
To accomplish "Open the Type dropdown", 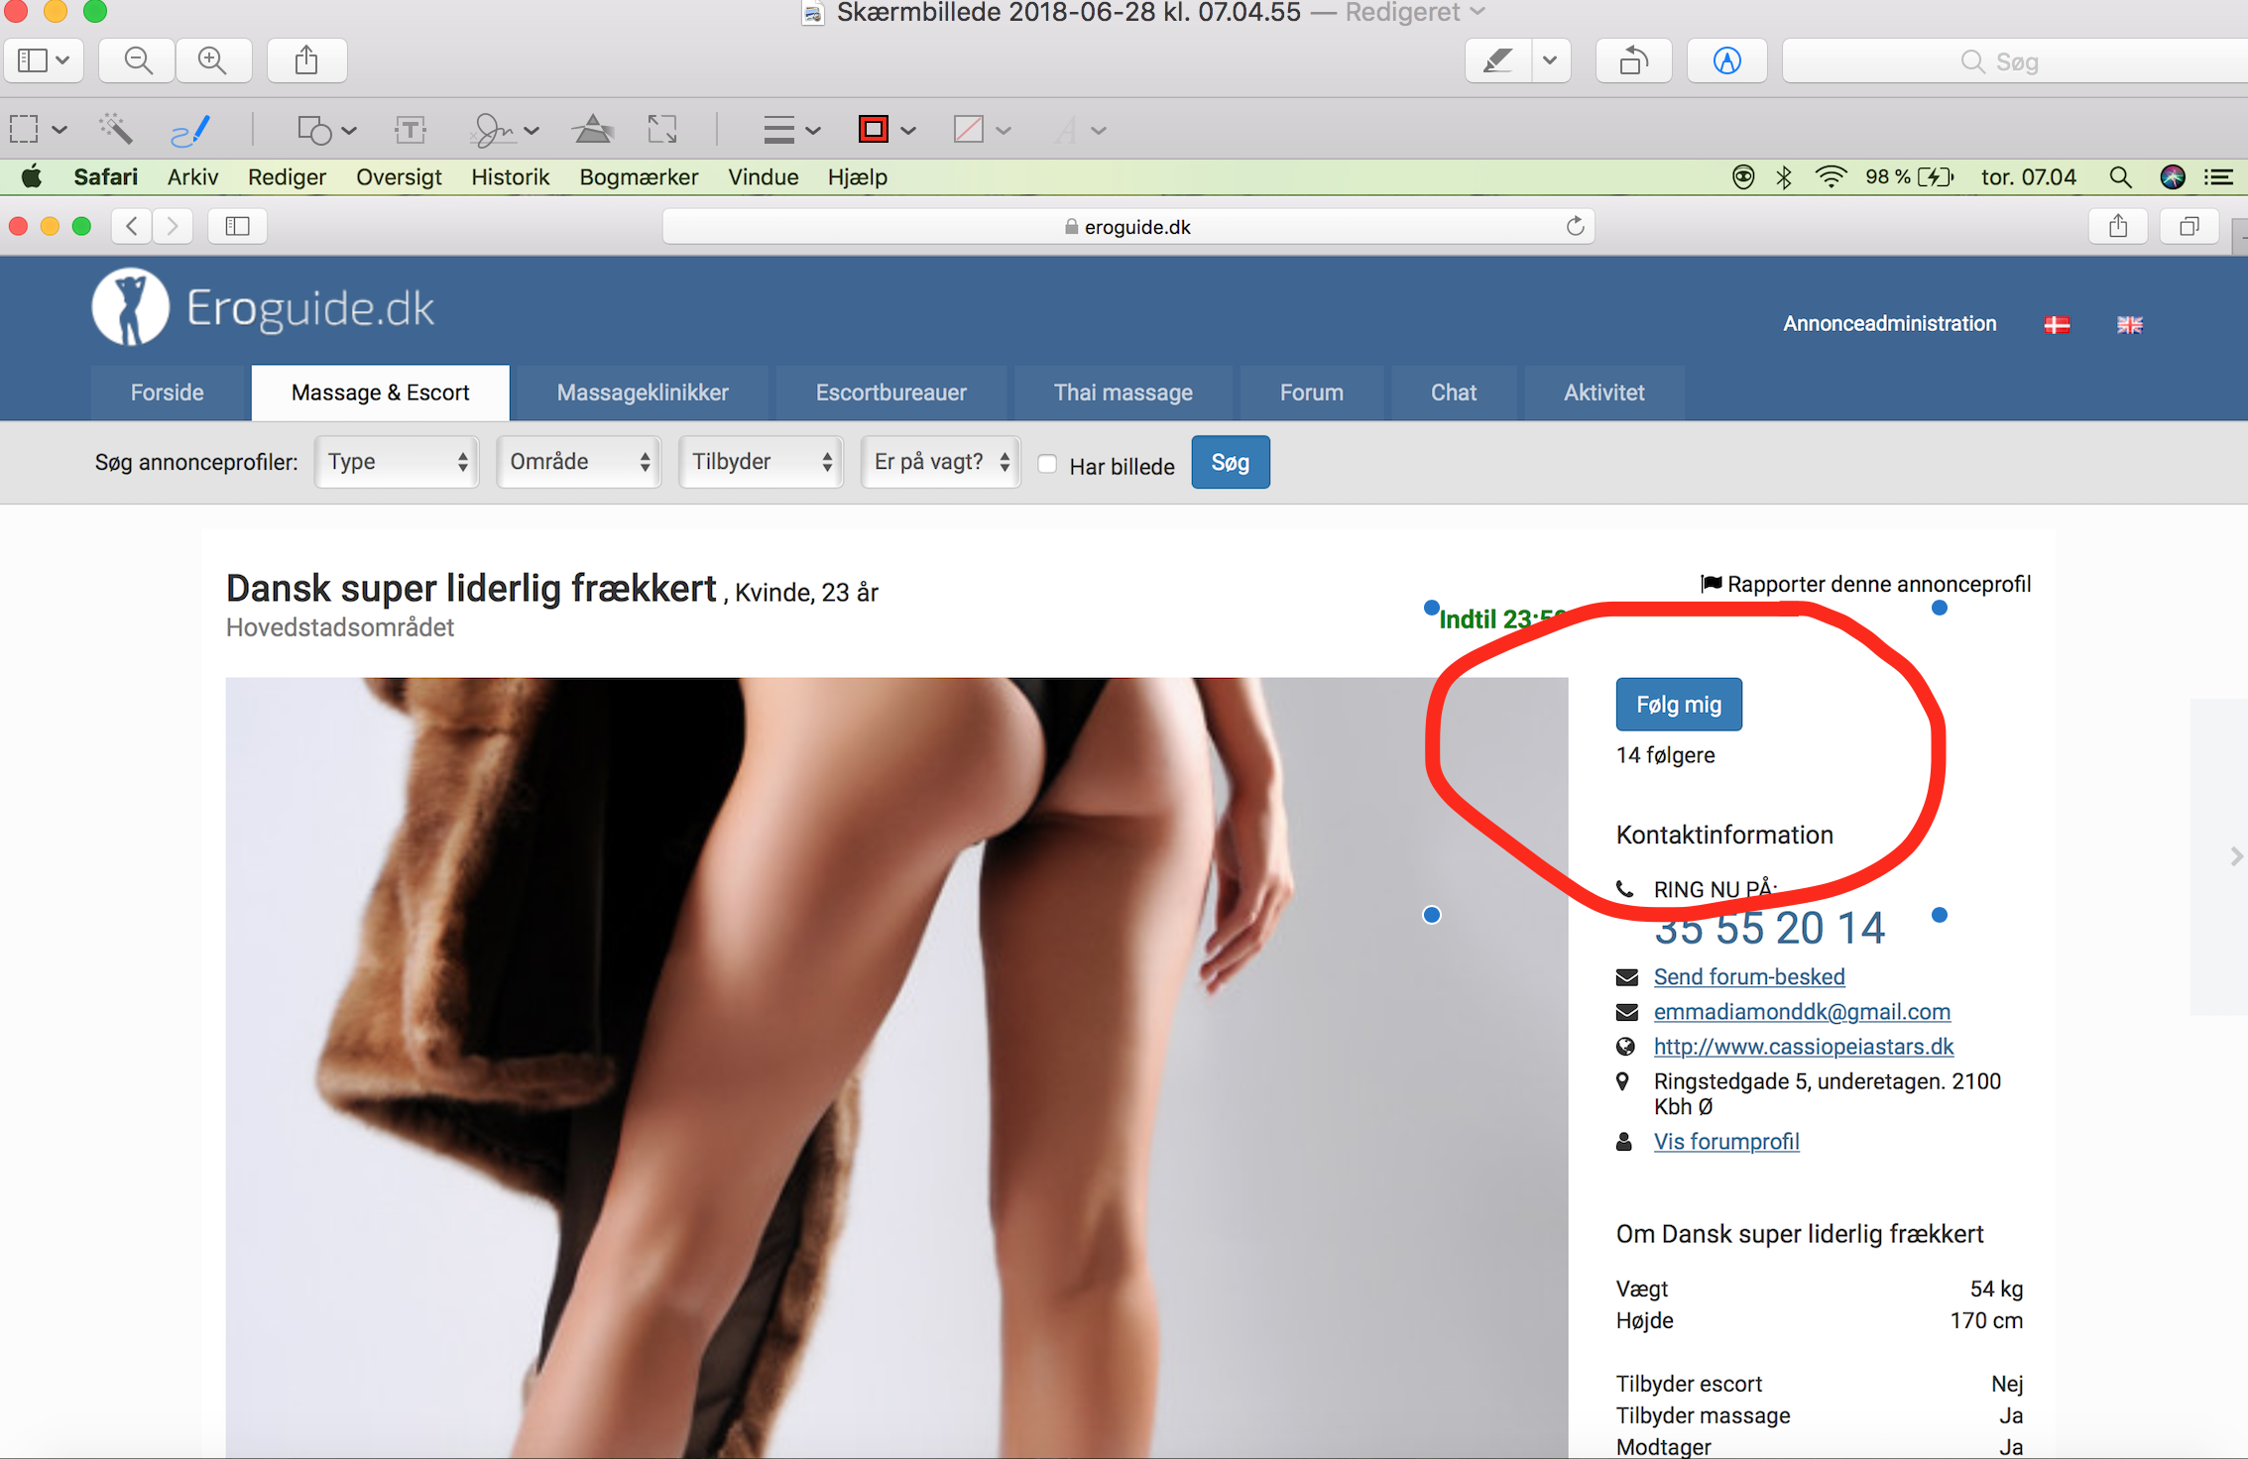I will (x=397, y=462).
